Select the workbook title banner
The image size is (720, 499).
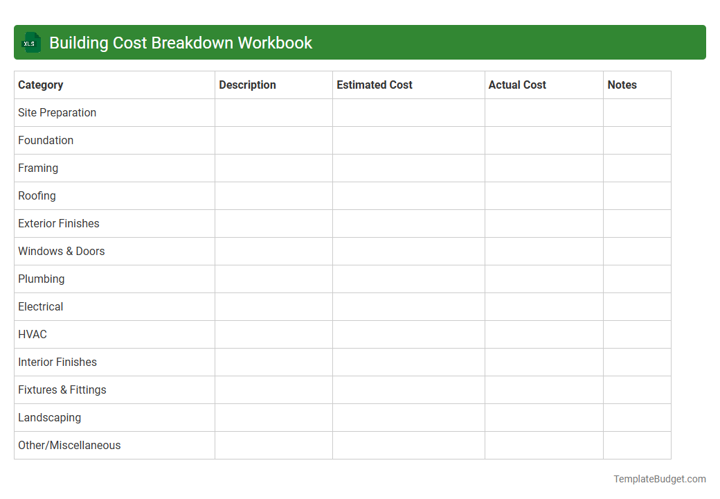pos(360,42)
